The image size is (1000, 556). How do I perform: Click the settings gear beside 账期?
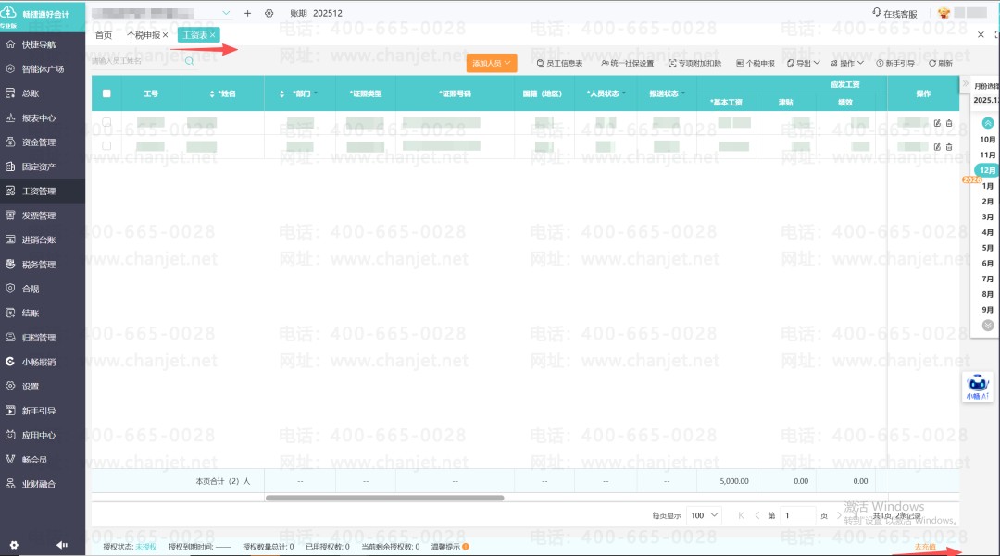[x=269, y=13]
